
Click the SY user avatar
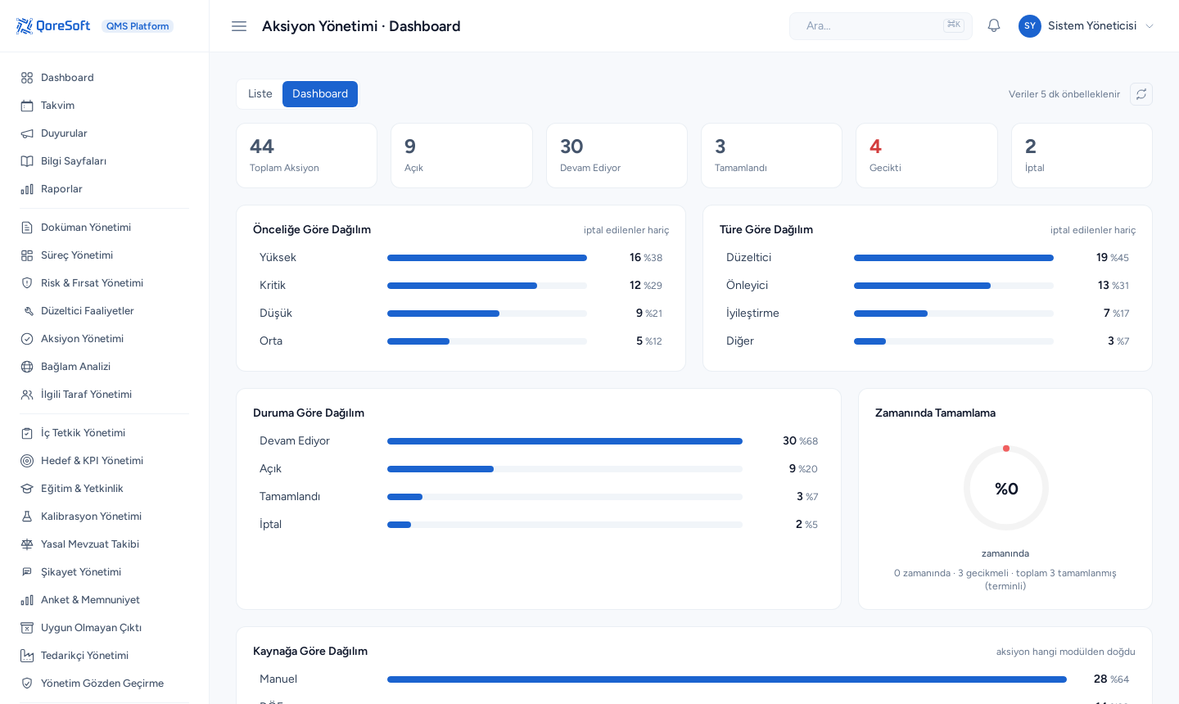1030,26
